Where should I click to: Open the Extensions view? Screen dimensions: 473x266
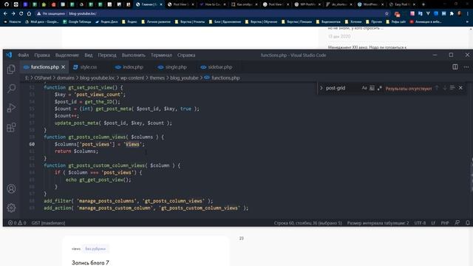point(11,127)
